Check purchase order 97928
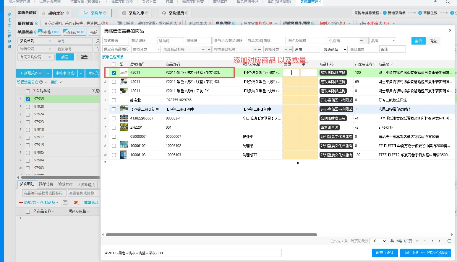This screenshot has height=262, width=457. (28, 107)
